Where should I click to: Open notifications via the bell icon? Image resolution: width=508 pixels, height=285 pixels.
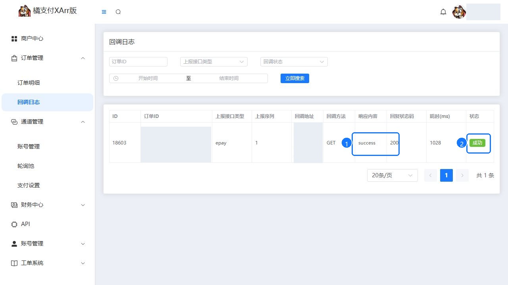443,12
